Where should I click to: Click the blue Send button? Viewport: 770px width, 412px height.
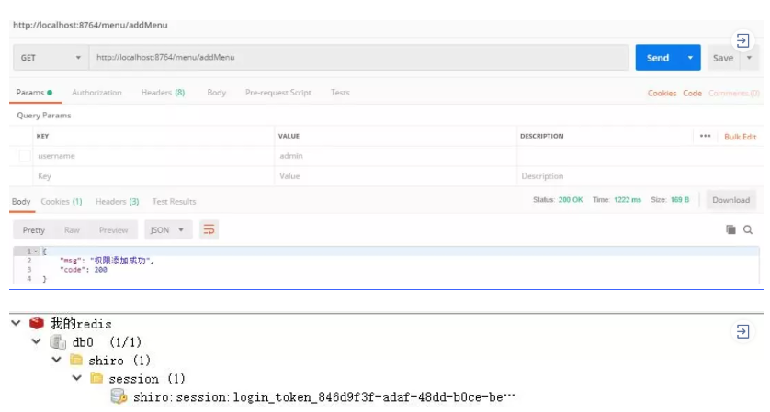coord(658,58)
